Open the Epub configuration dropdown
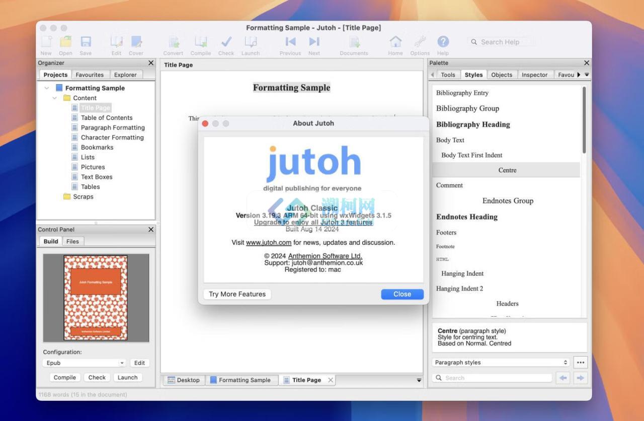Image resolution: width=644 pixels, height=421 pixels. tap(84, 363)
